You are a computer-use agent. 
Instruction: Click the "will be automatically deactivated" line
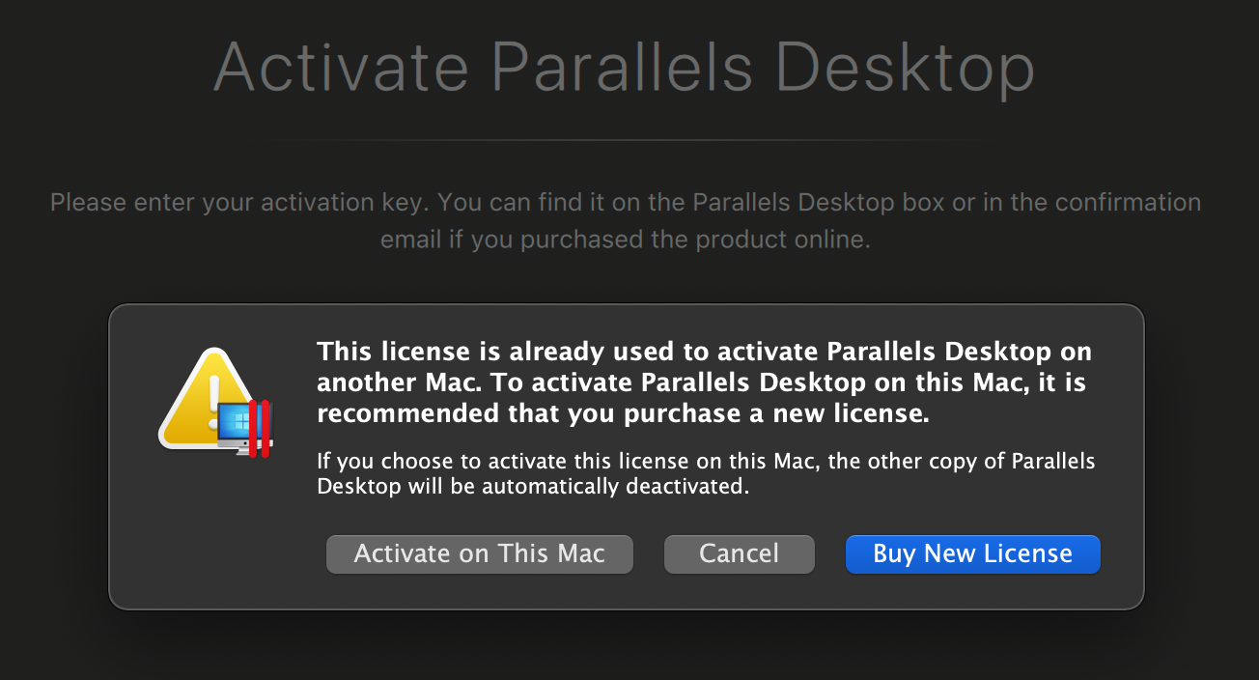533,487
